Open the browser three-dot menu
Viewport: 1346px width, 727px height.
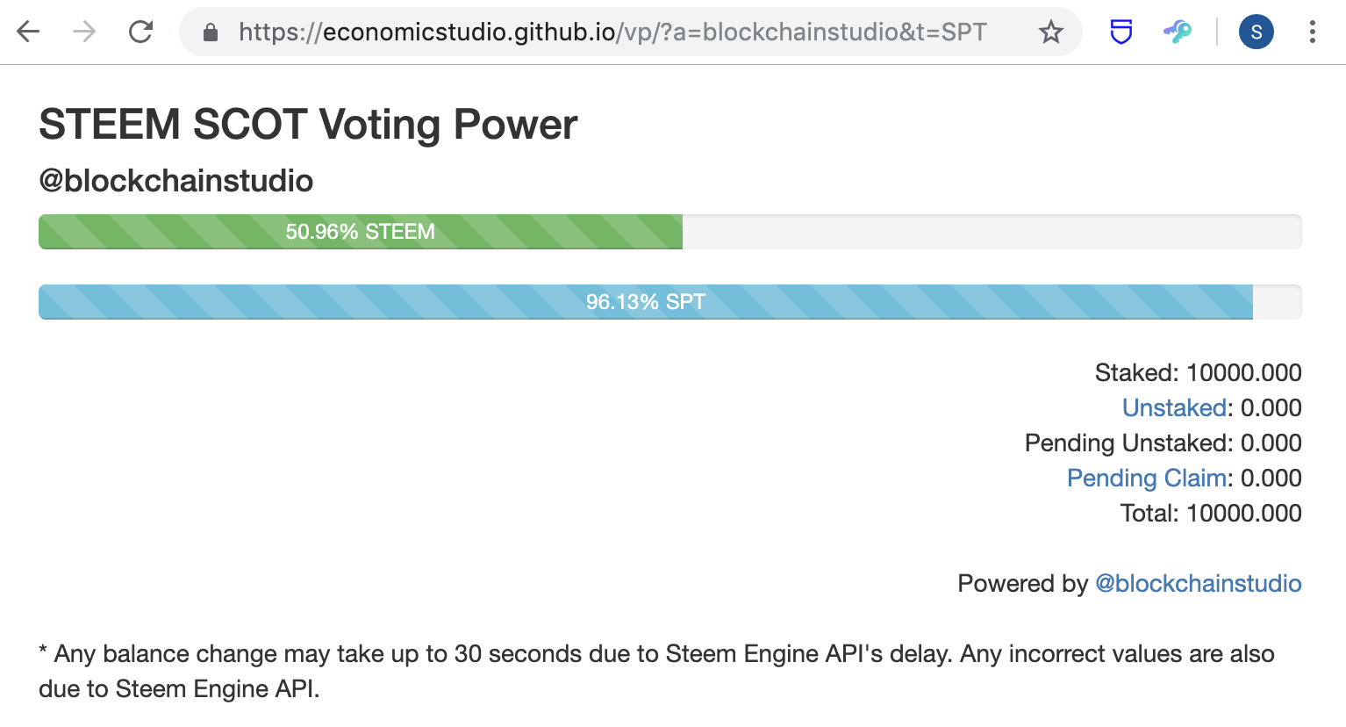tap(1312, 32)
